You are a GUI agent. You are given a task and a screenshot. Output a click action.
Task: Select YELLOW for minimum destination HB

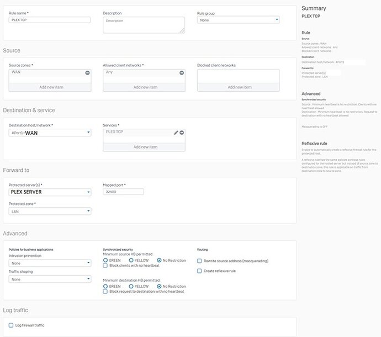131,286
